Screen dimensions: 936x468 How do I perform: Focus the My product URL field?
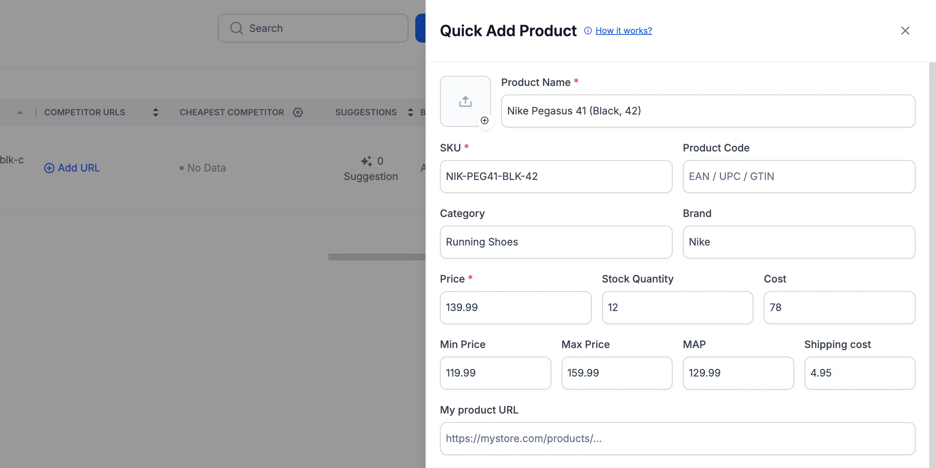677,439
